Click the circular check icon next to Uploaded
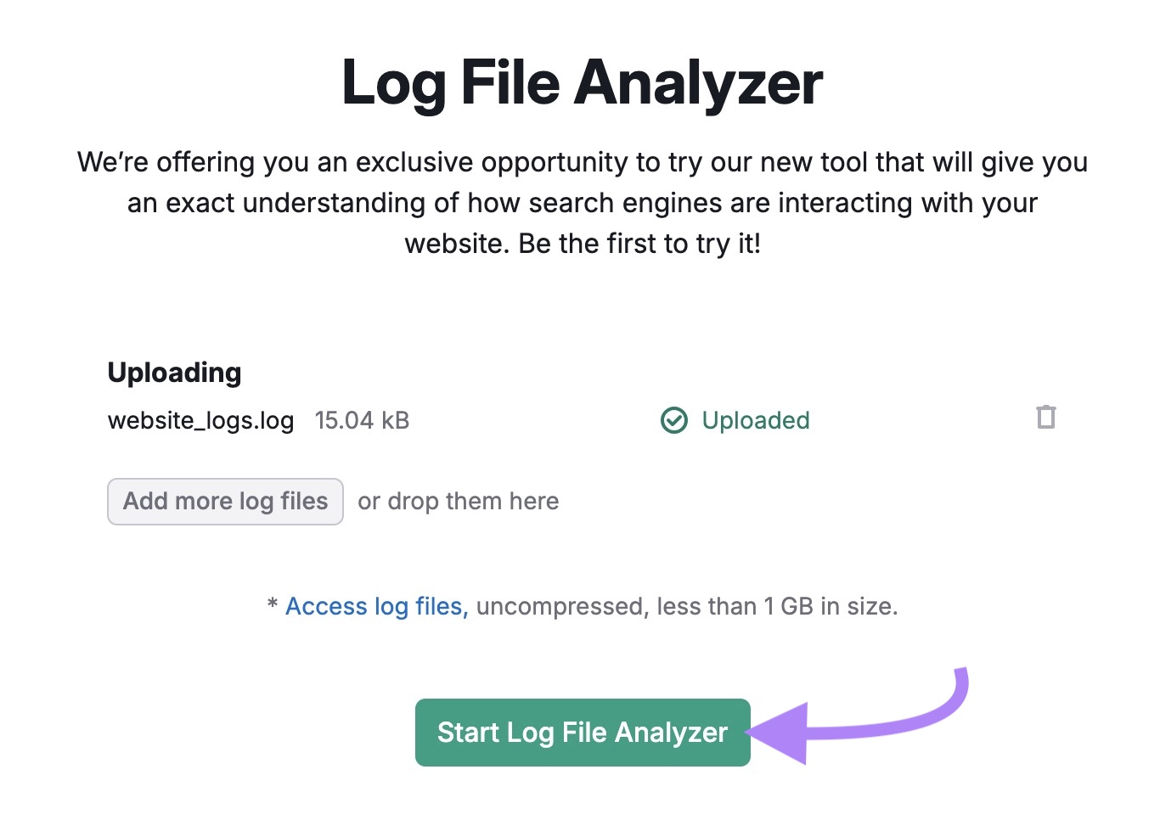The image size is (1160, 820). [673, 419]
